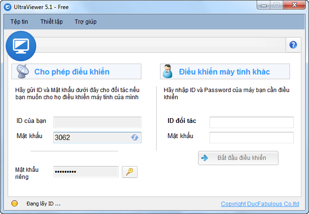Click the ID của bạn field
The width and height of the screenshot is (309, 214).
97,122
